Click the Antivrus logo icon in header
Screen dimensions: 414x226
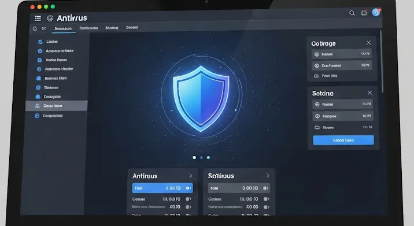coord(50,18)
